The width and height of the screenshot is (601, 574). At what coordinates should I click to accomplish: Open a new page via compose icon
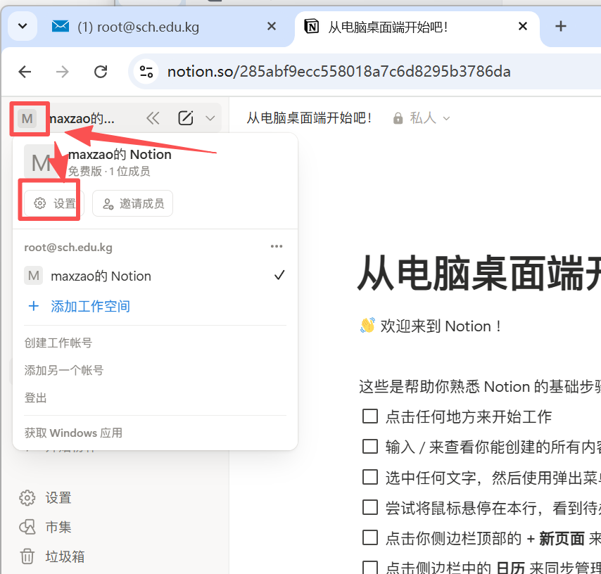[186, 117]
